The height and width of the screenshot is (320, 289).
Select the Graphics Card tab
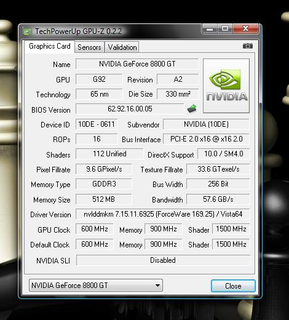click(50, 46)
